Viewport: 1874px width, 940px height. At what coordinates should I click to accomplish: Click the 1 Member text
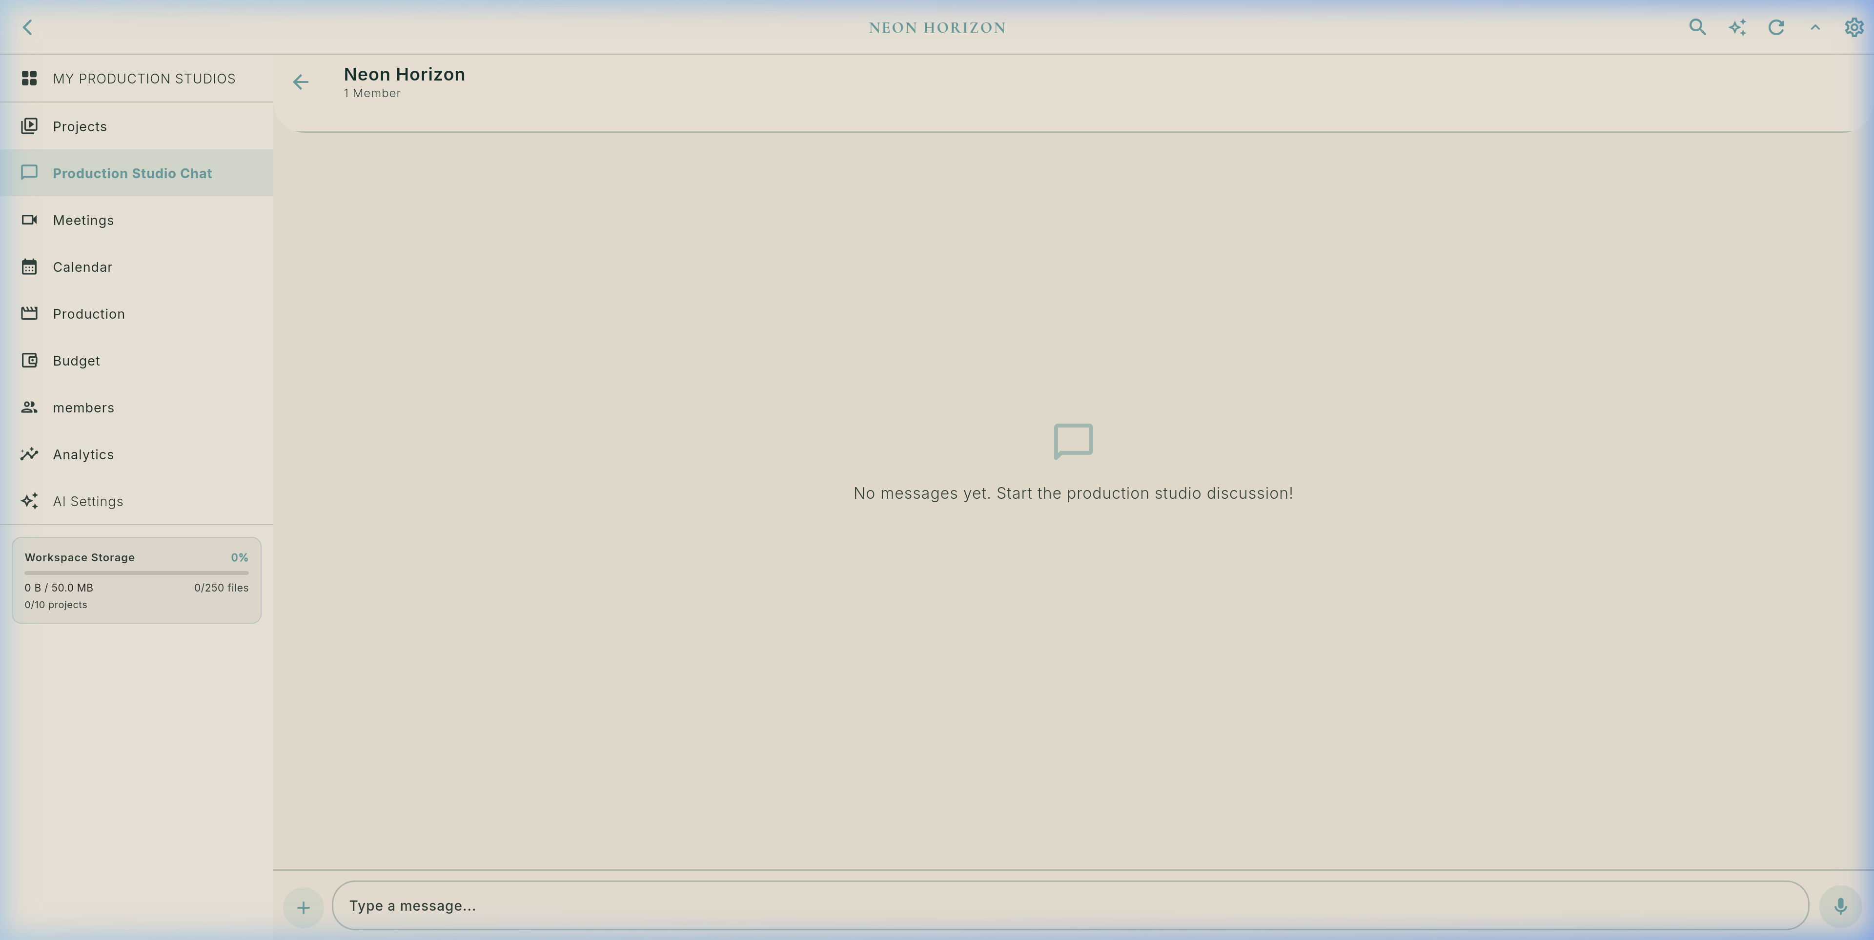click(x=372, y=93)
